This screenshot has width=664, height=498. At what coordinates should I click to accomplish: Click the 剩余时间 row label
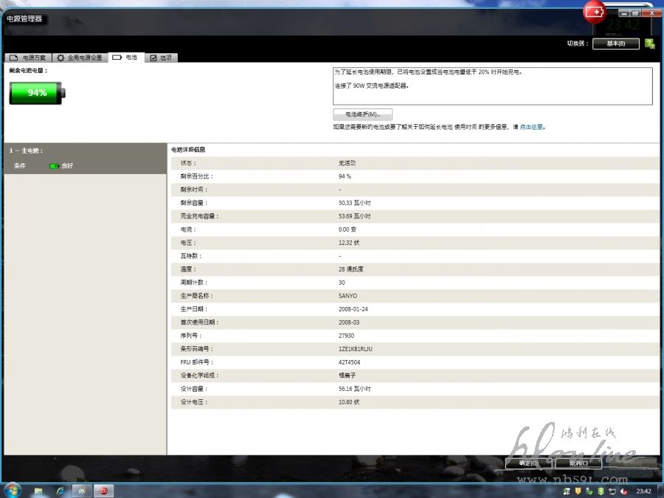[193, 190]
